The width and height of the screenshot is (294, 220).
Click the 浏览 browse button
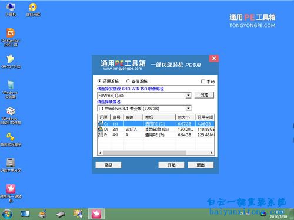(204, 95)
